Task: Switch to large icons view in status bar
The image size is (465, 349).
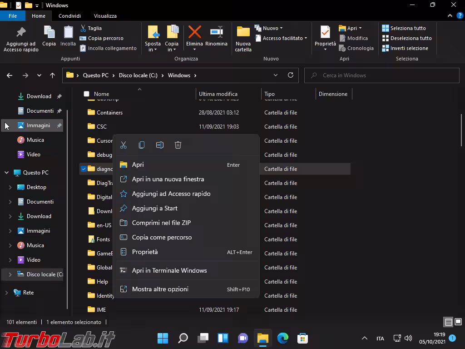Action: 458,322
